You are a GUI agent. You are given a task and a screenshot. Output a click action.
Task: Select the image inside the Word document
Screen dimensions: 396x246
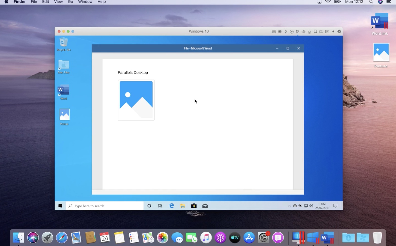tap(136, 100)
